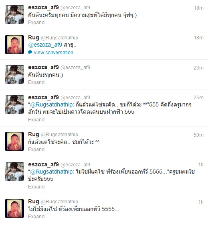Expand the 25m tweet quoting Rugsatdhathip
The width and height of the screenshot is (208, 225).
coord(36,120)
